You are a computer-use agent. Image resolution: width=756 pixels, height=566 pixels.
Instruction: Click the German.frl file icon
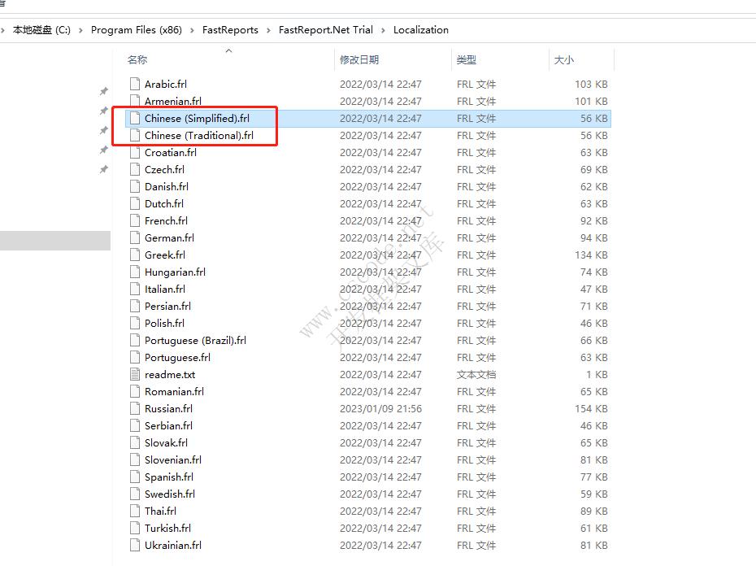(x=134, y=237)
